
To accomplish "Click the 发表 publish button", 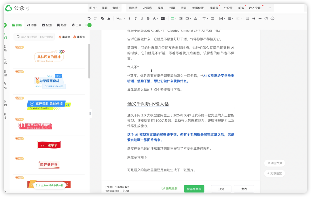I will 244,189.
